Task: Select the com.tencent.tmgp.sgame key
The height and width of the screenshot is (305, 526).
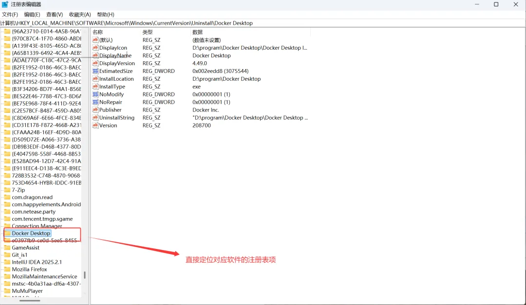Action: pos(42,219)
